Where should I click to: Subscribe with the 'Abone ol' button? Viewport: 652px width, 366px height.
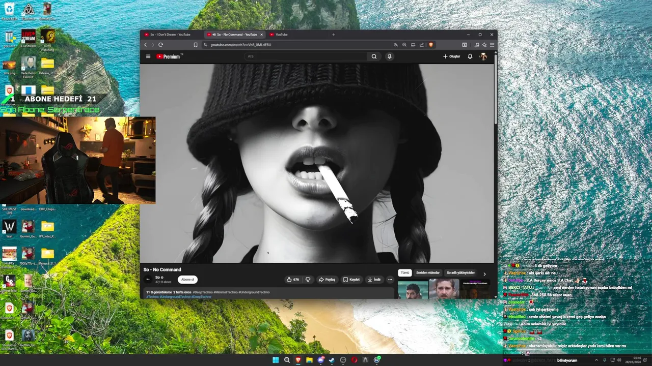187,280
